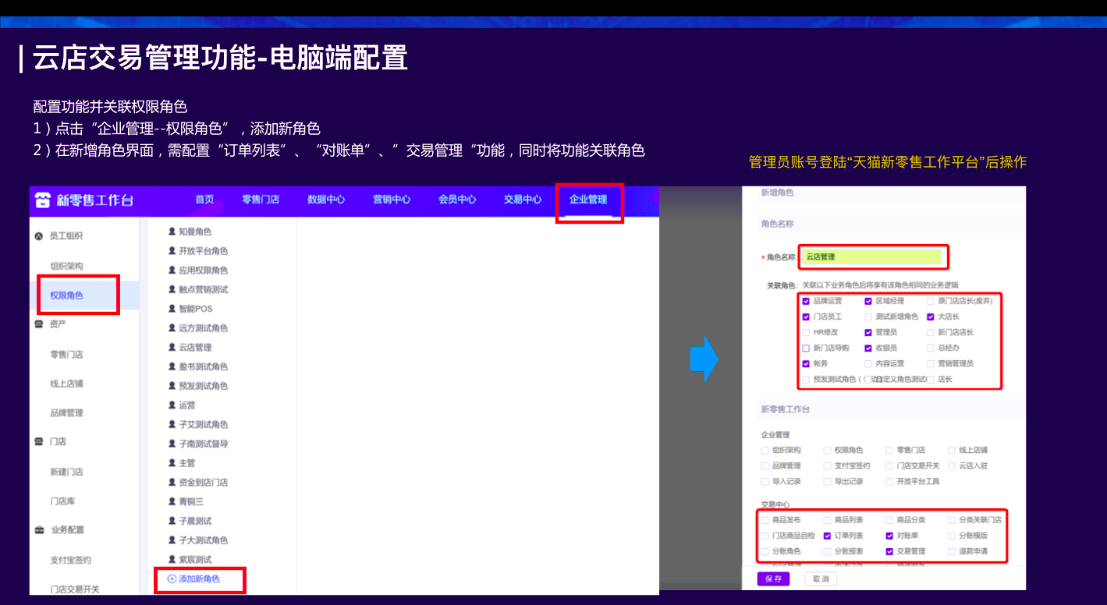Open the 数据中心 tab
The height and width of the screenshot is (605, 1107).
pyautogui.click(x=326, y=200)
